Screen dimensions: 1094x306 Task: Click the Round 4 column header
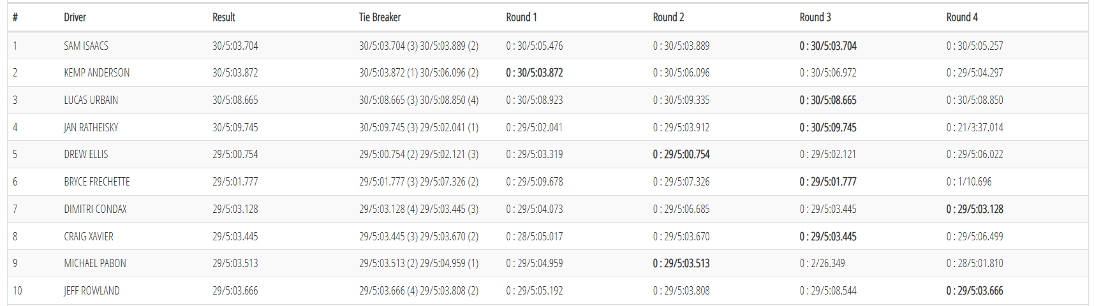pyautogui.click(x=961, y=17)
